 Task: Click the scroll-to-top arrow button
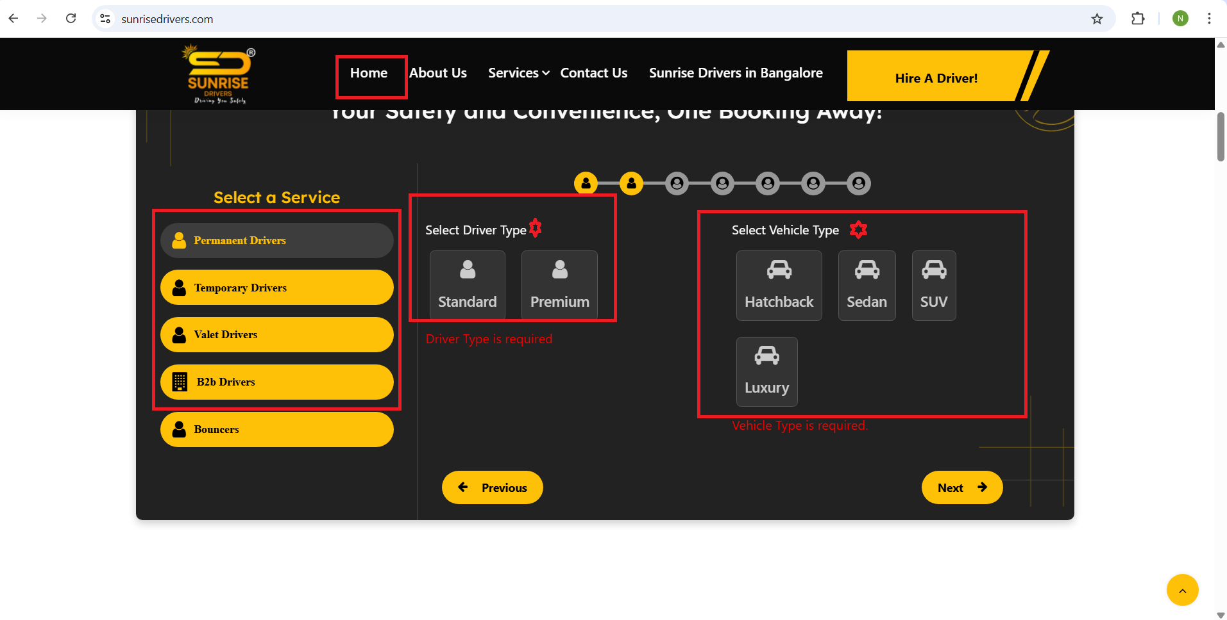1182,590
